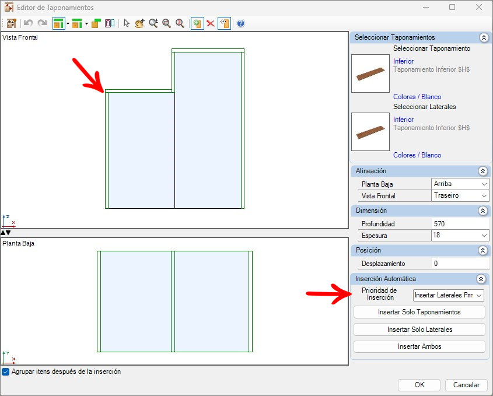The image size is (493, 396).
Task: Open the arrow beside the second green panel tool
Action: (x=86, y=23)
